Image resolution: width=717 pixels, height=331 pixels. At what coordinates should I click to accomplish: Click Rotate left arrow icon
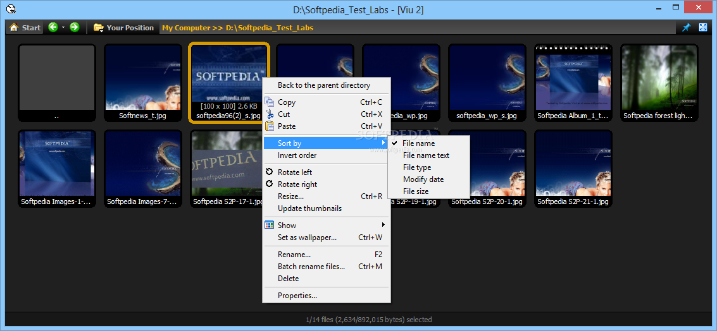click(x=270, y=172)
